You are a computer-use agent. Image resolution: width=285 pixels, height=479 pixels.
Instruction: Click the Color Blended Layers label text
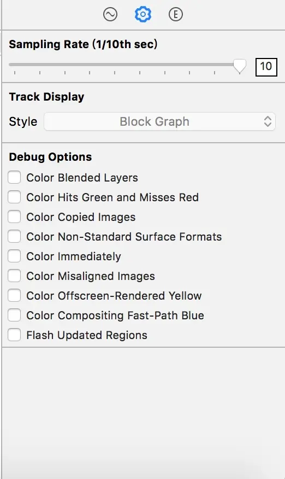82,178
